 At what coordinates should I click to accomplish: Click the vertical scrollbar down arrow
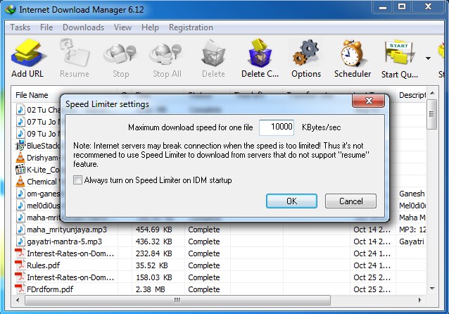(x=432, y=289)
